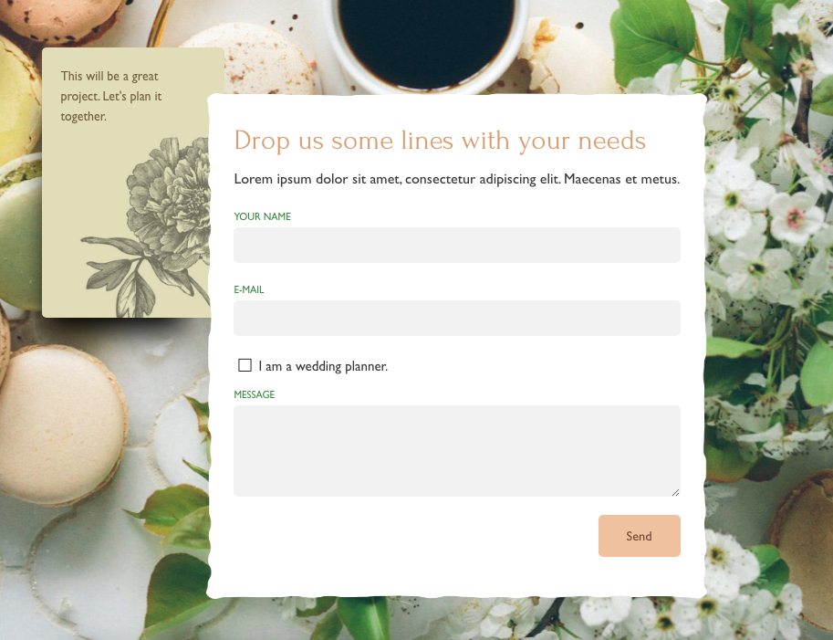833x640 pixels.
Task: Submit the form with the Send button
Action: pyautogui.click(x=639, y=536)
